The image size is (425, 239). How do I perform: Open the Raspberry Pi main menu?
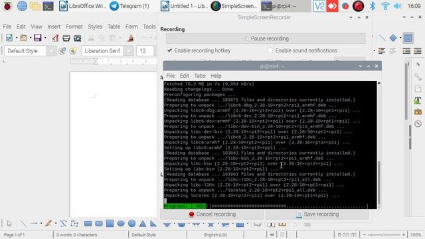point(7,6)
